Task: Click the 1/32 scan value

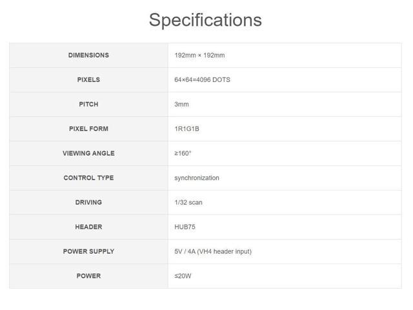Action: pos(188,203)
